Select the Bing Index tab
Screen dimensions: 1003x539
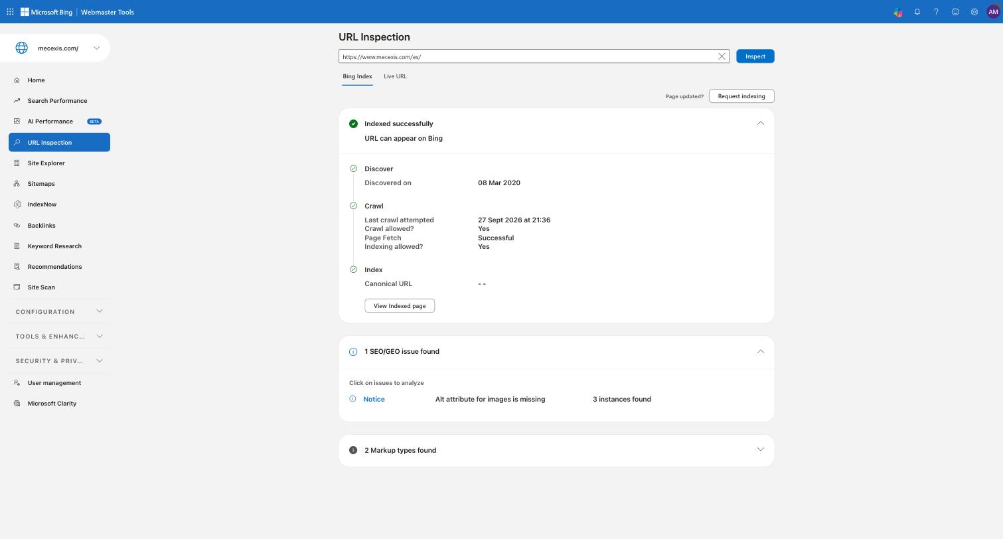(x=357, y=76)
